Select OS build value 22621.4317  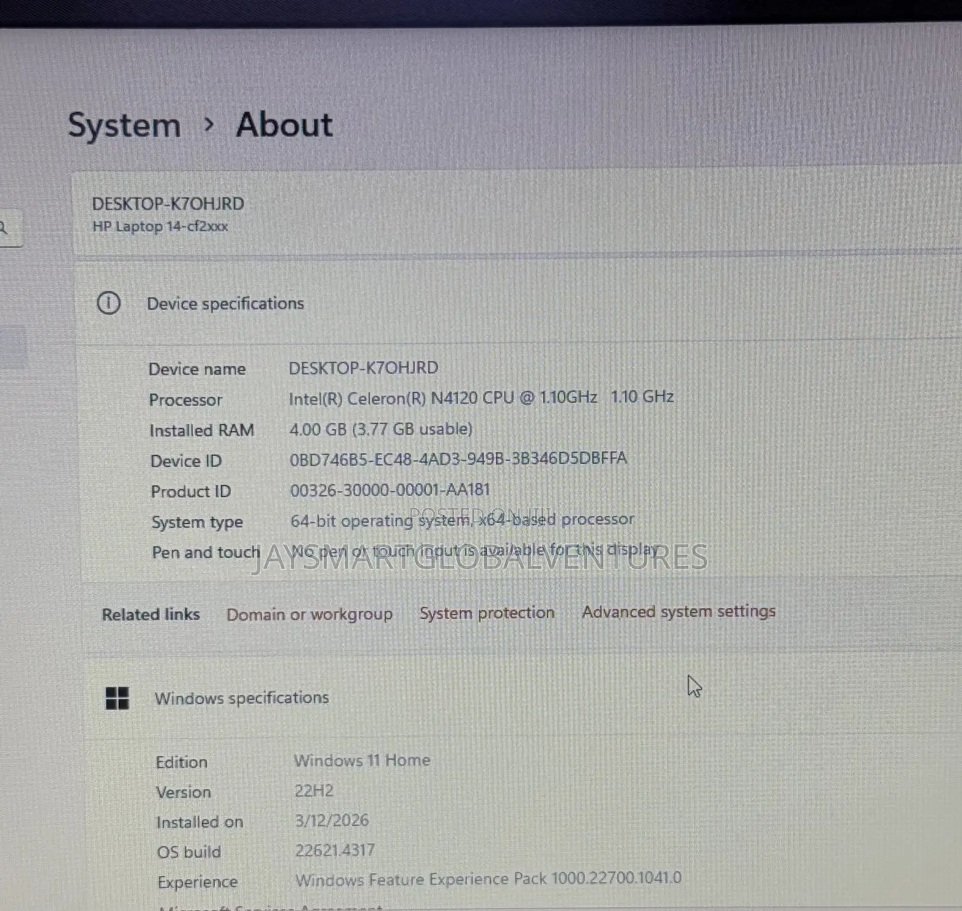coord(335,850)
